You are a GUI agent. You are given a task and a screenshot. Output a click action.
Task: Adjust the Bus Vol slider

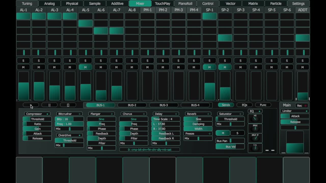pyautogui.click(x=230, y=147)
